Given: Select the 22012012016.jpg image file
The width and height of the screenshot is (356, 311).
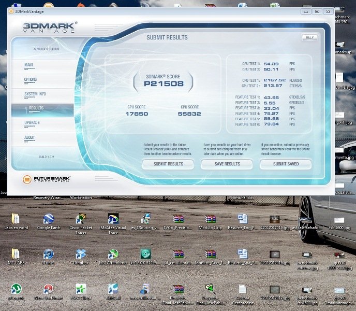Looking at the screenshot, I should click(275, 255).
